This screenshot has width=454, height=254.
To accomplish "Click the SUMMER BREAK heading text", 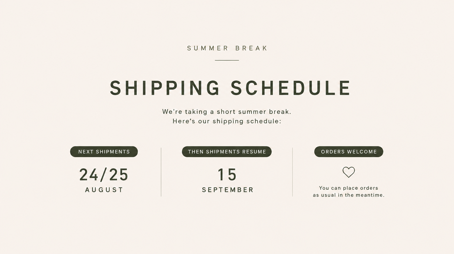I will tap(227, 48).
